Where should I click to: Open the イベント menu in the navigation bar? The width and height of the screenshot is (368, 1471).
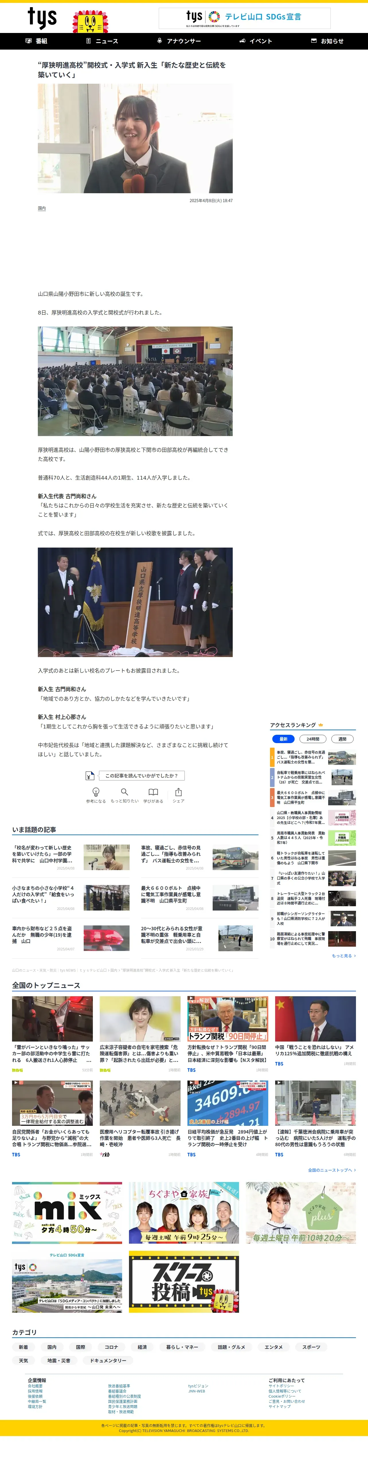tap(256, 41)
